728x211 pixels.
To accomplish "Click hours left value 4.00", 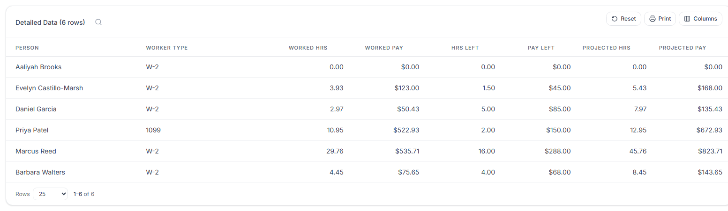I will point(488,172).
